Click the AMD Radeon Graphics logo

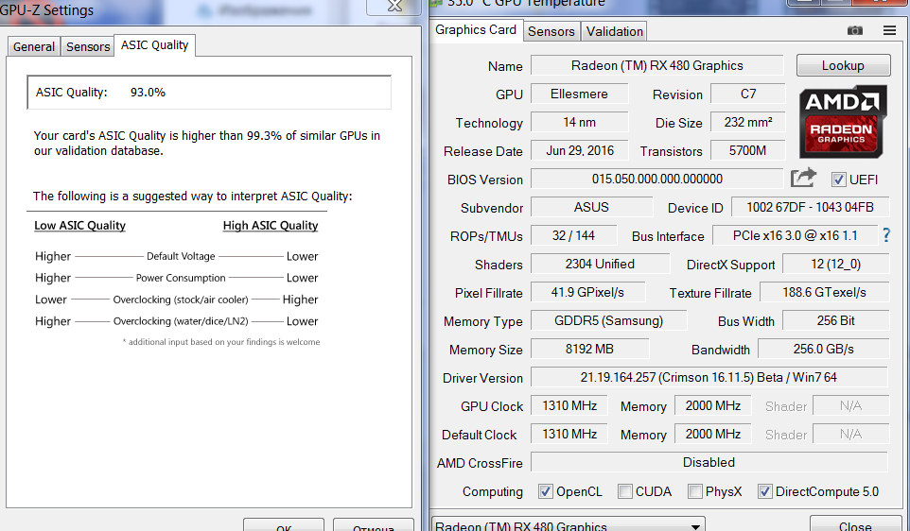point(843,122)
